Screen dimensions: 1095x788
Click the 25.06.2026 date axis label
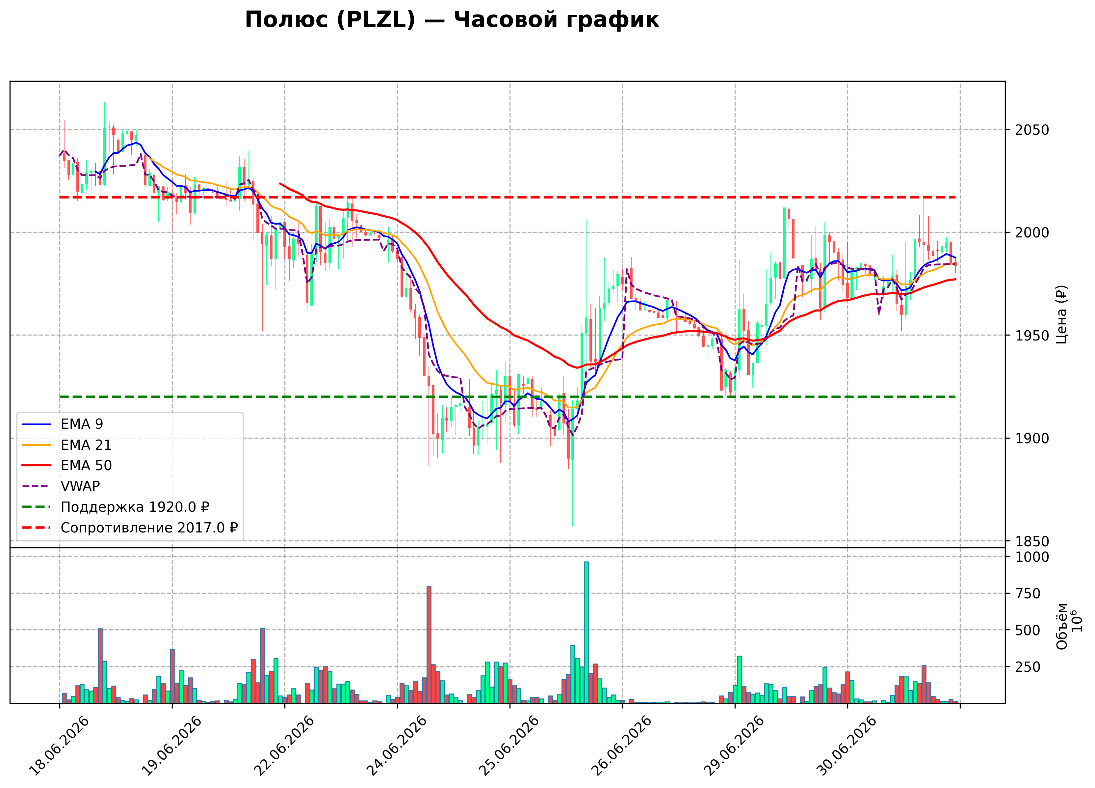[x=509, y=746]
